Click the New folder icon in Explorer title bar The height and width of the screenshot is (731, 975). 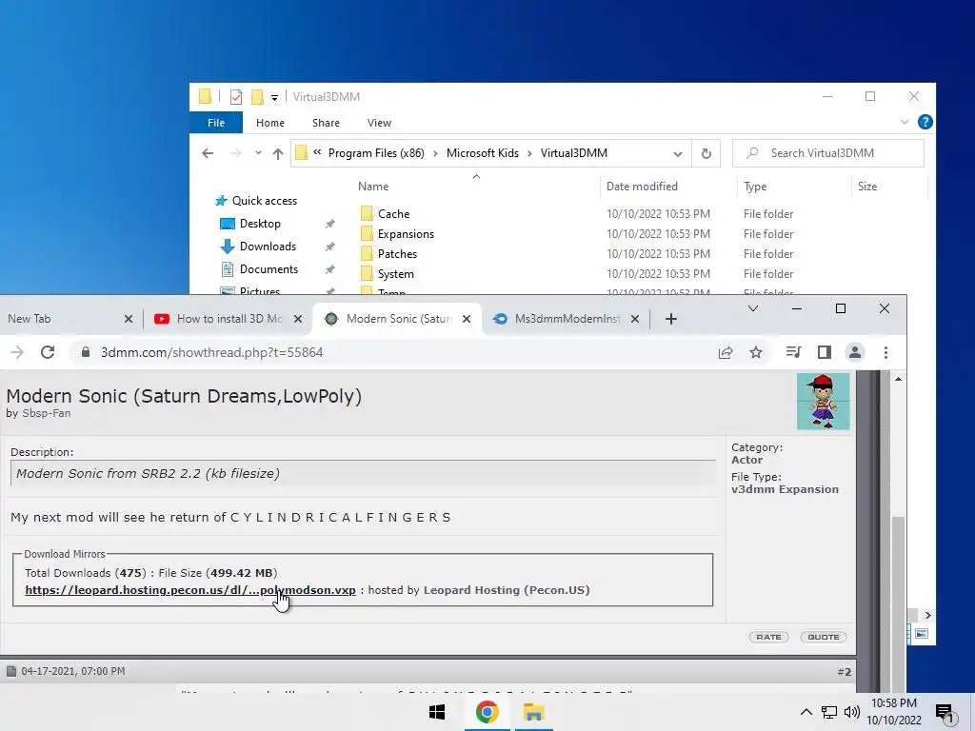pyautogui.click(x=257, y=97)
